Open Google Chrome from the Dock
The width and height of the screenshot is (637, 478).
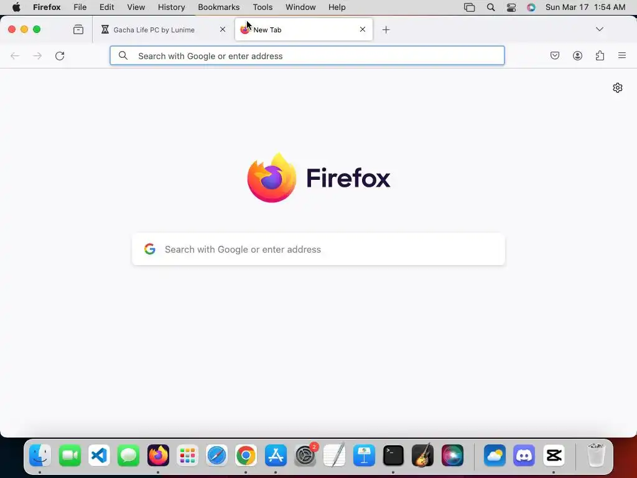coord(246,455)
